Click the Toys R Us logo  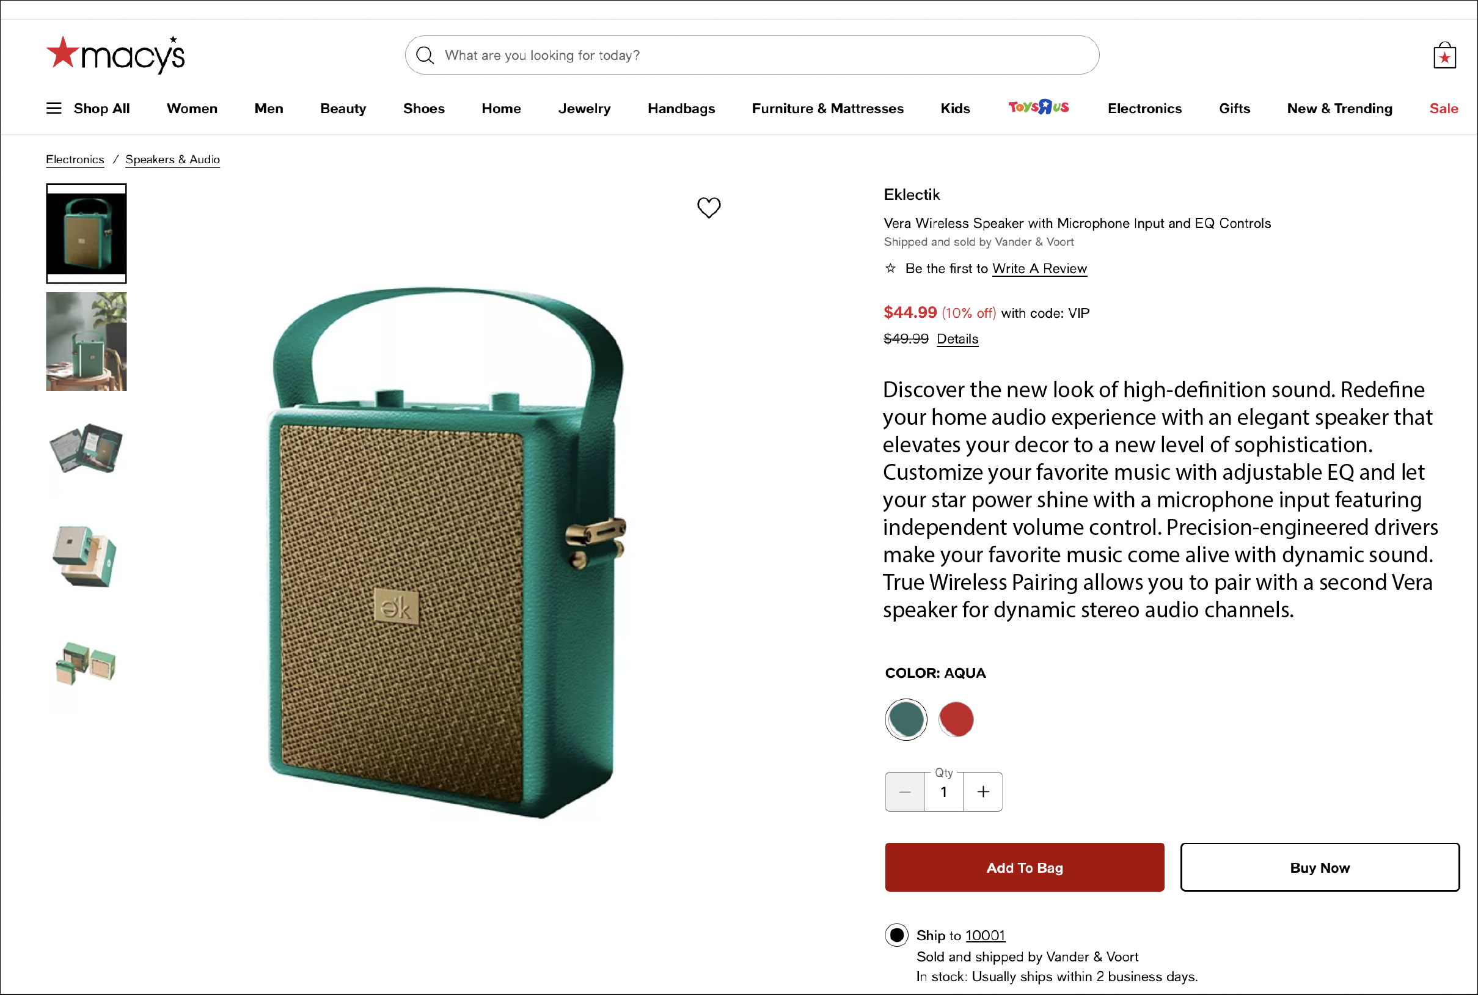coord(1039,107)
